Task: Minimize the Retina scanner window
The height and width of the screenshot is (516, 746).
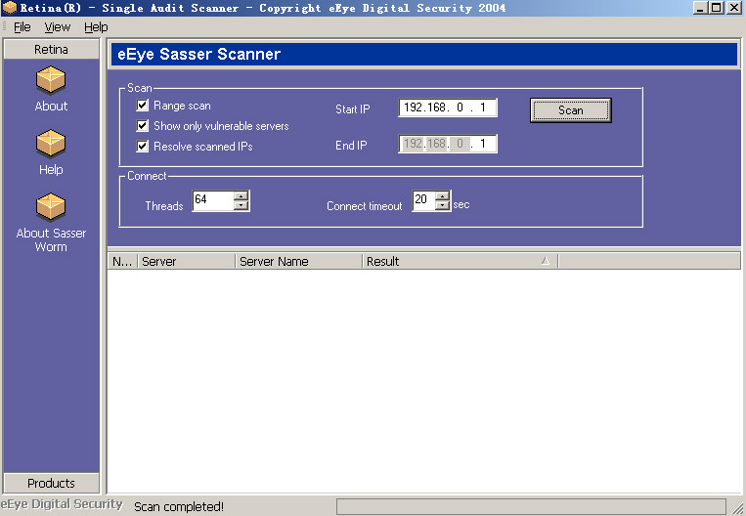Action: [700, 8]
